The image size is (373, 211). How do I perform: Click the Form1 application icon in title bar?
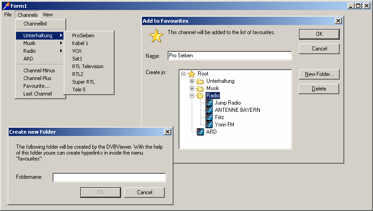point(6,5)
